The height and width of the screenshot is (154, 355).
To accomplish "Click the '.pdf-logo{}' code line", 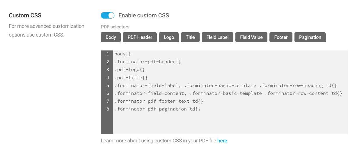I will [130, 70].
